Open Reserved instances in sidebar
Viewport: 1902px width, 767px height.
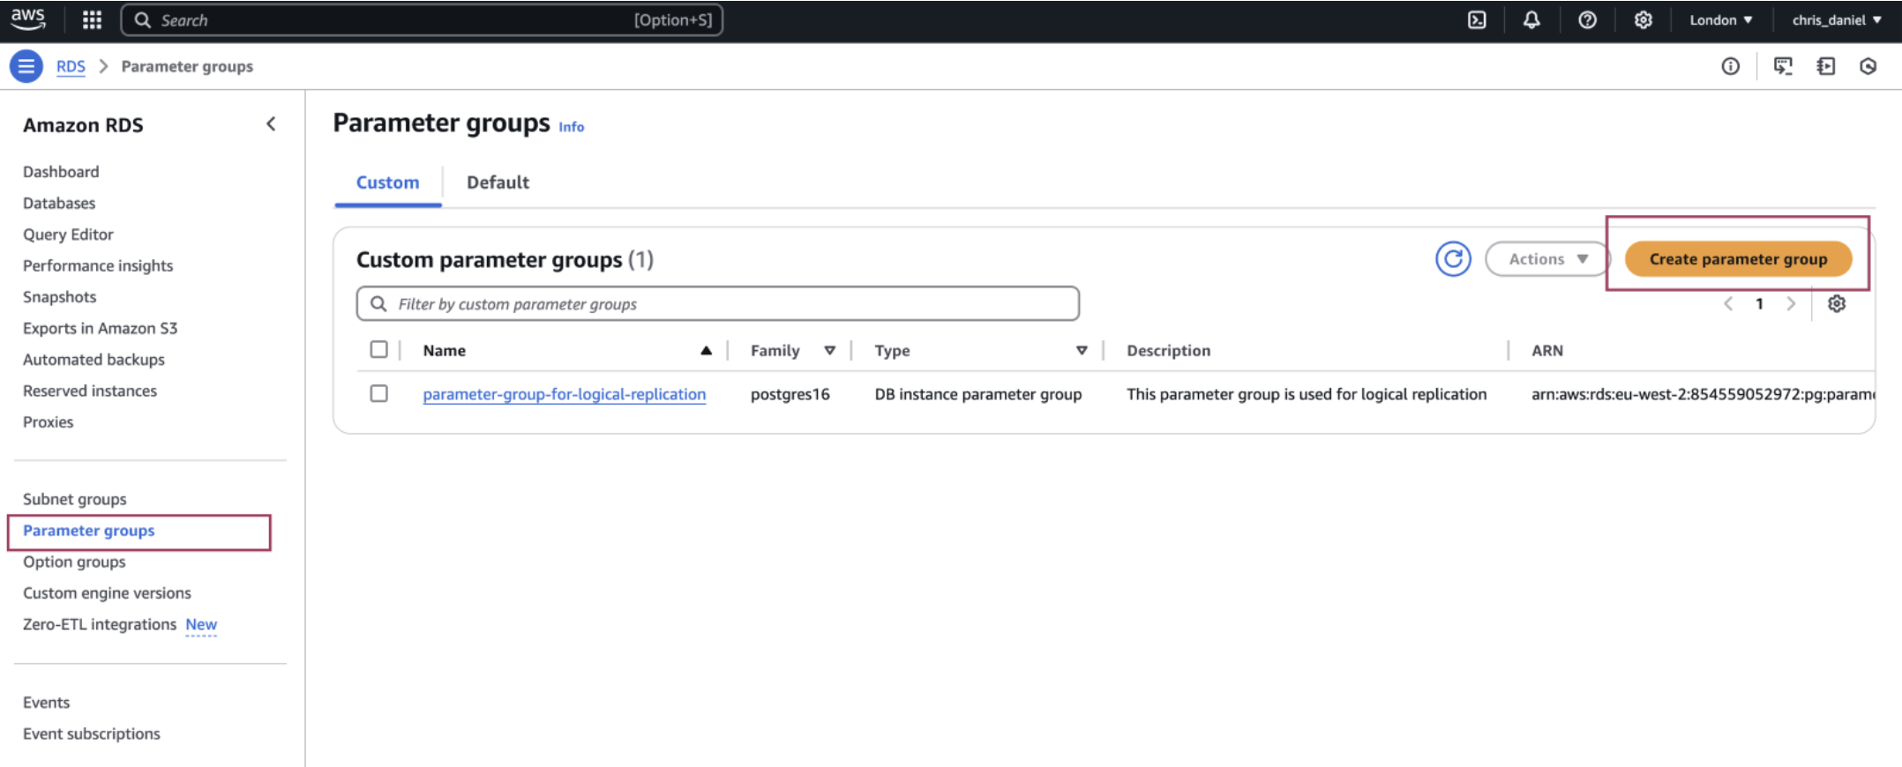(90, 391)
